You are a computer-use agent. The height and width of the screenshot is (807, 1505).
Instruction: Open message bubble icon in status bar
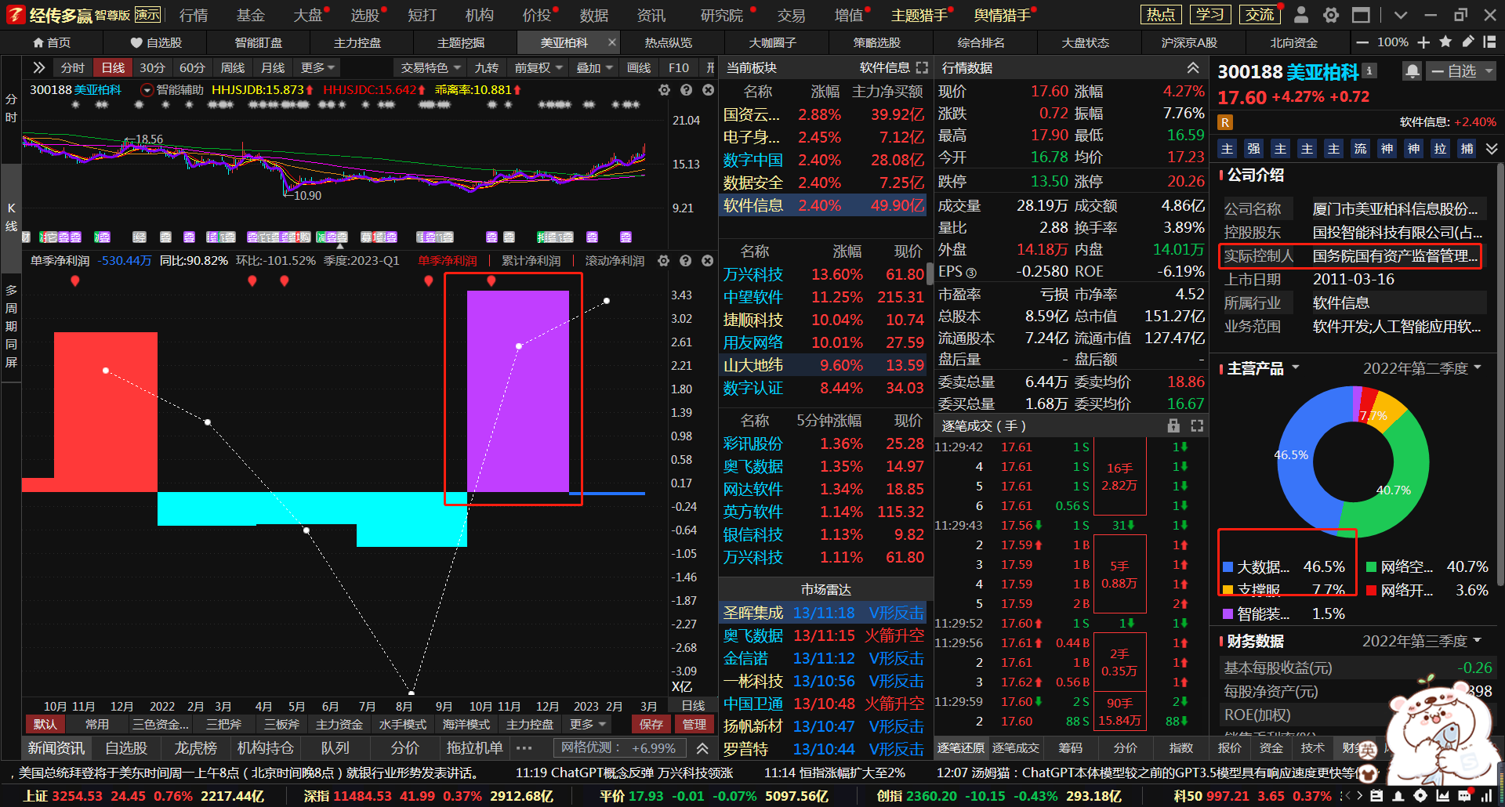tap(1464, 796)
